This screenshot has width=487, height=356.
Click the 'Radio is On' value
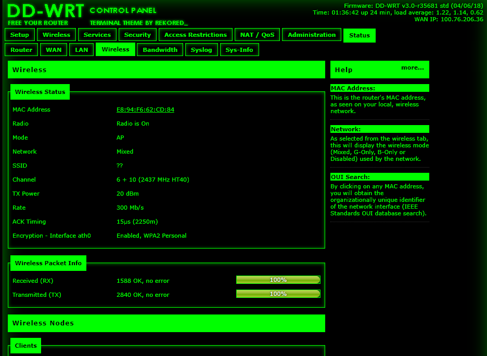coord(133,124)
